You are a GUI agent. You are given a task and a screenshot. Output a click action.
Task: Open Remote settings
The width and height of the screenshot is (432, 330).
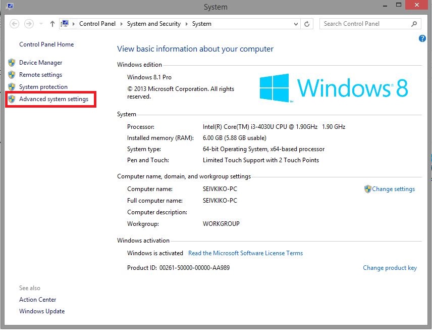click(40, 75)
